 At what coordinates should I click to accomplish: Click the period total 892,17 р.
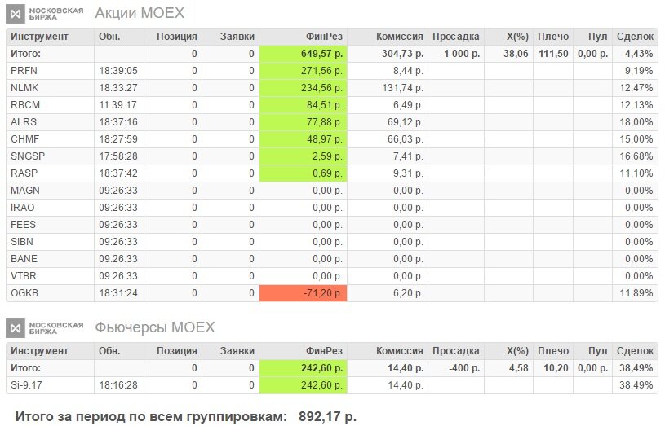[327, 417]
